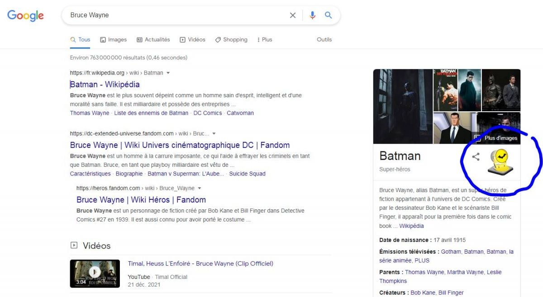Viewport: 543px width, 297px height.
Task: Open Martha Wayne link under Parents
Action: pos(465,272)
